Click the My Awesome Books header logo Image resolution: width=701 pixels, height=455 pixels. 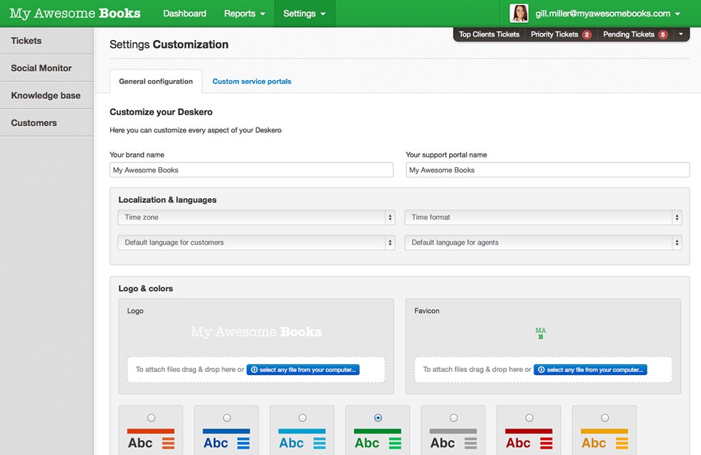75,14
